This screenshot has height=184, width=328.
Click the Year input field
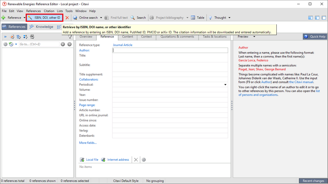(x=170, y=95)
